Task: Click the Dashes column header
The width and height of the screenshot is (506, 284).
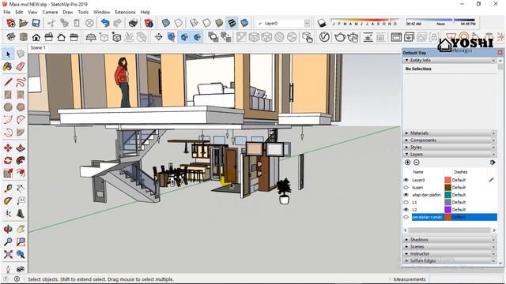Action: (x=461, y=172)
